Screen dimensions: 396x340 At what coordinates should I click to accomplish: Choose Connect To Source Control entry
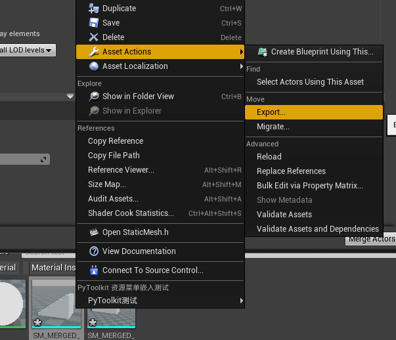[160, 270]
